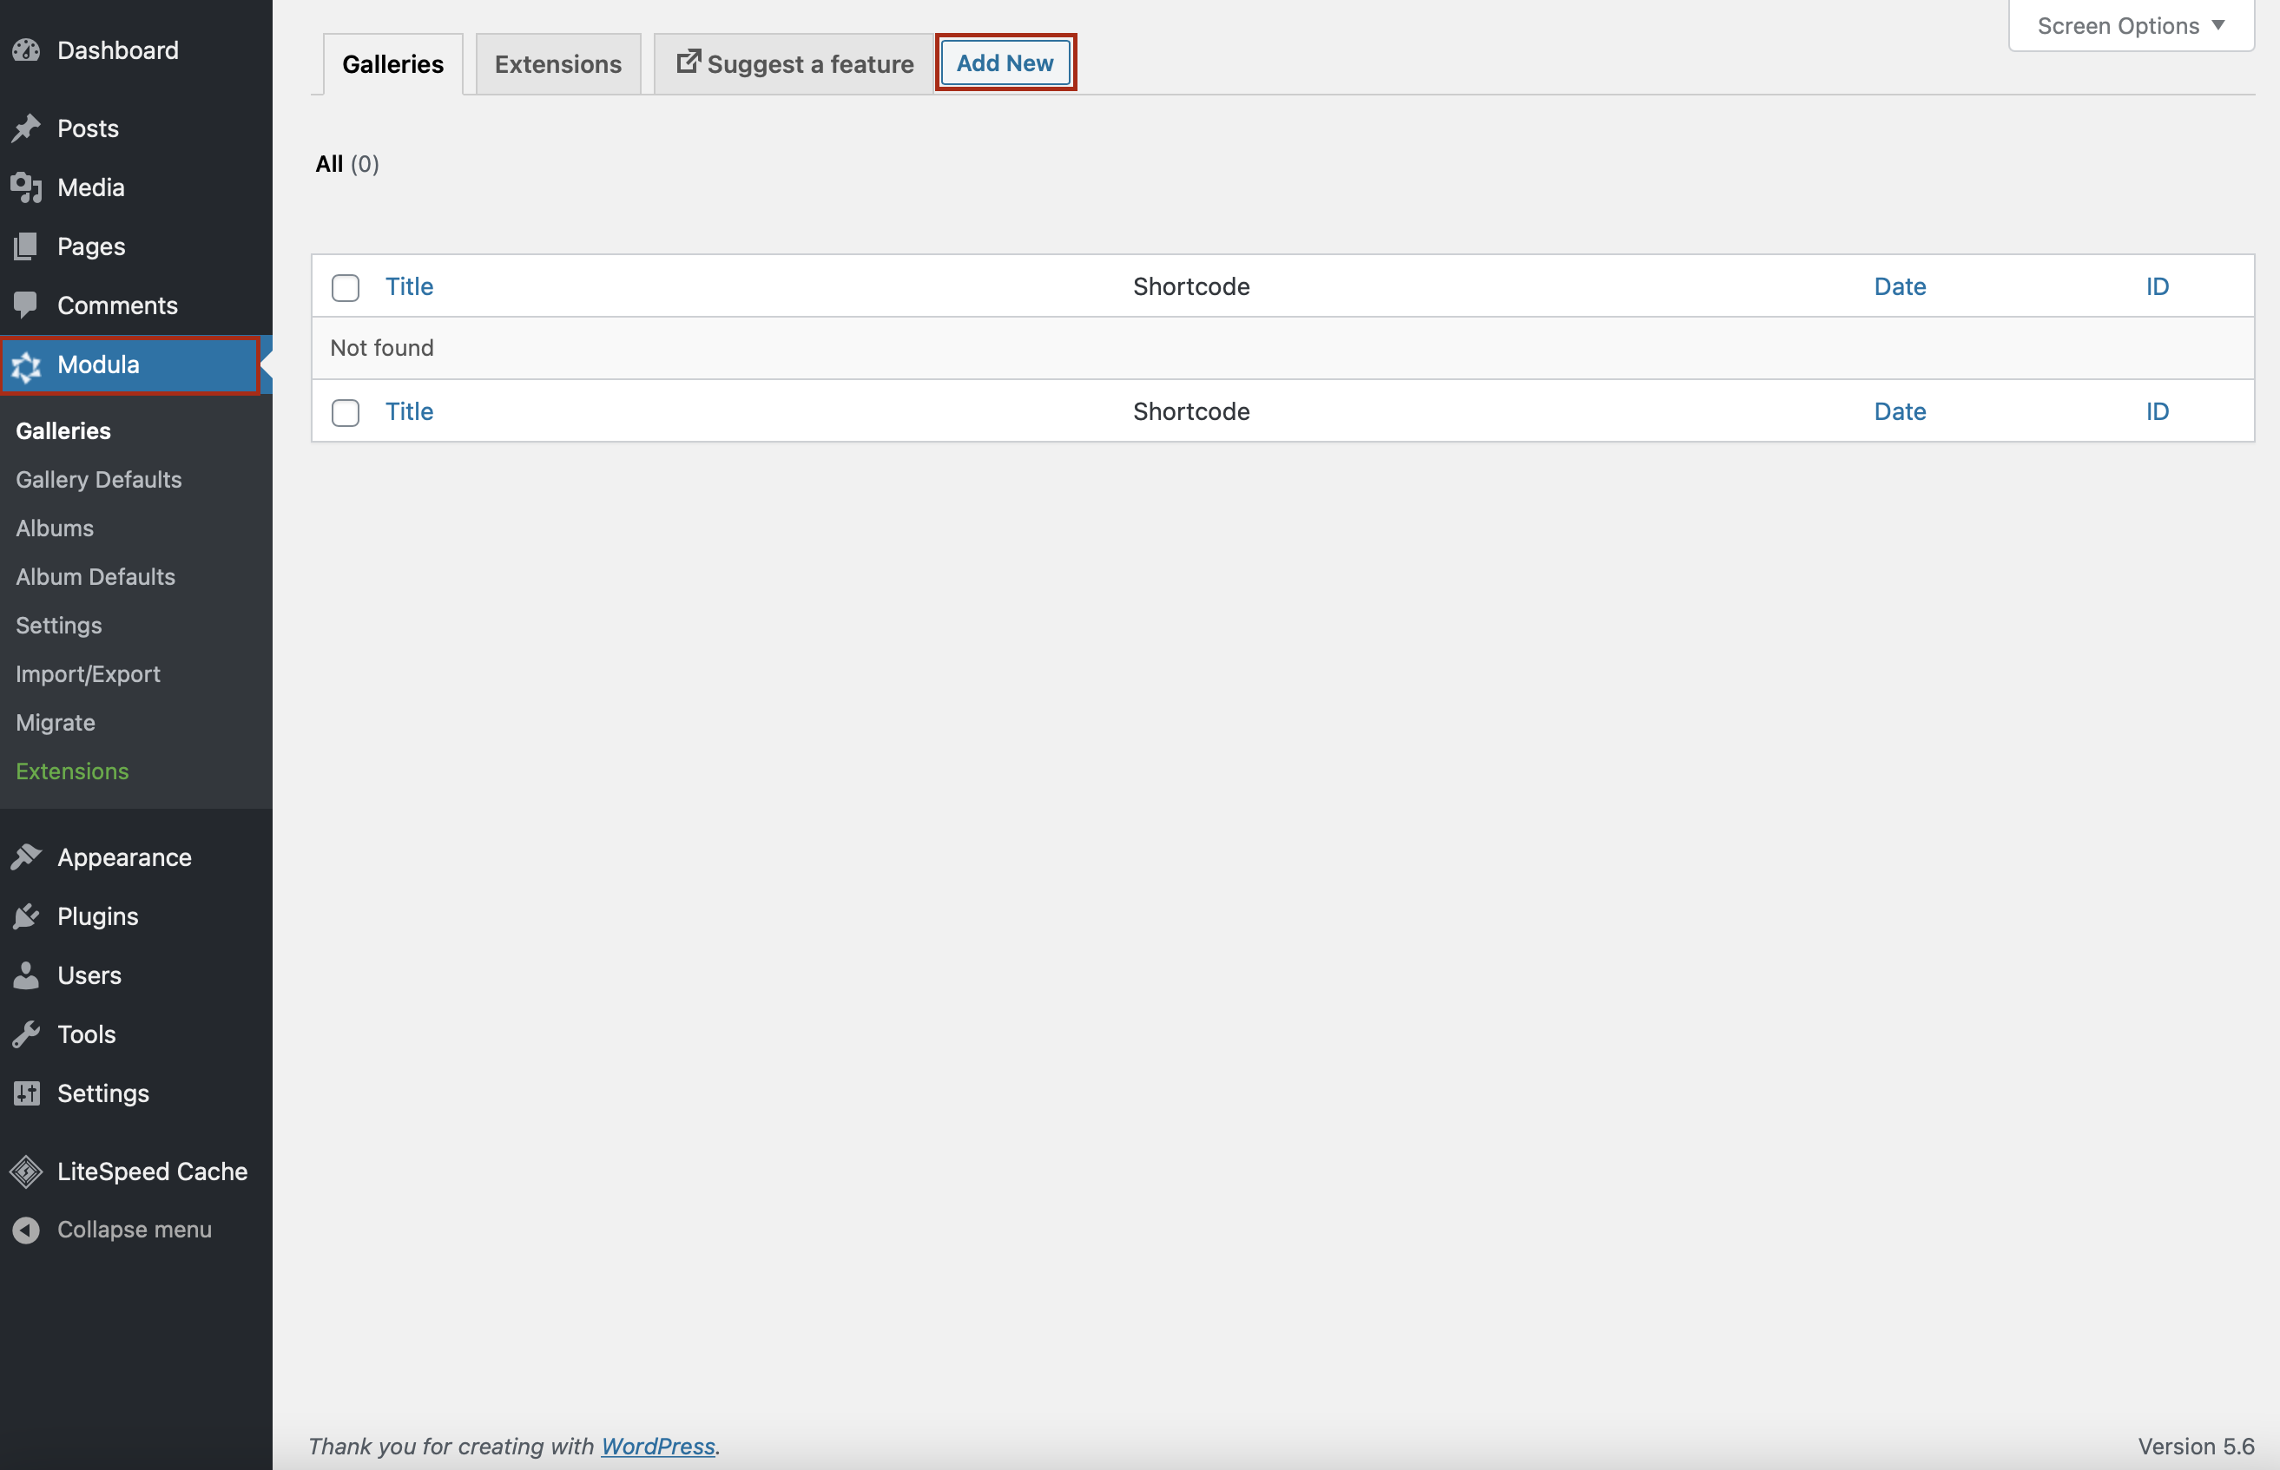Click the Comments icon in sidebar

coord(27,304)
